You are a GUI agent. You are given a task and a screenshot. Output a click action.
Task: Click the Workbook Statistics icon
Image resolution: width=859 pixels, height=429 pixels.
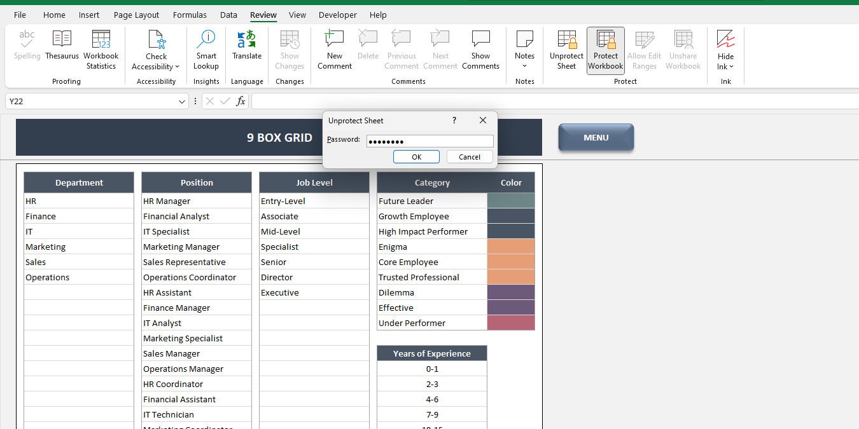click(x=101, y=39)
